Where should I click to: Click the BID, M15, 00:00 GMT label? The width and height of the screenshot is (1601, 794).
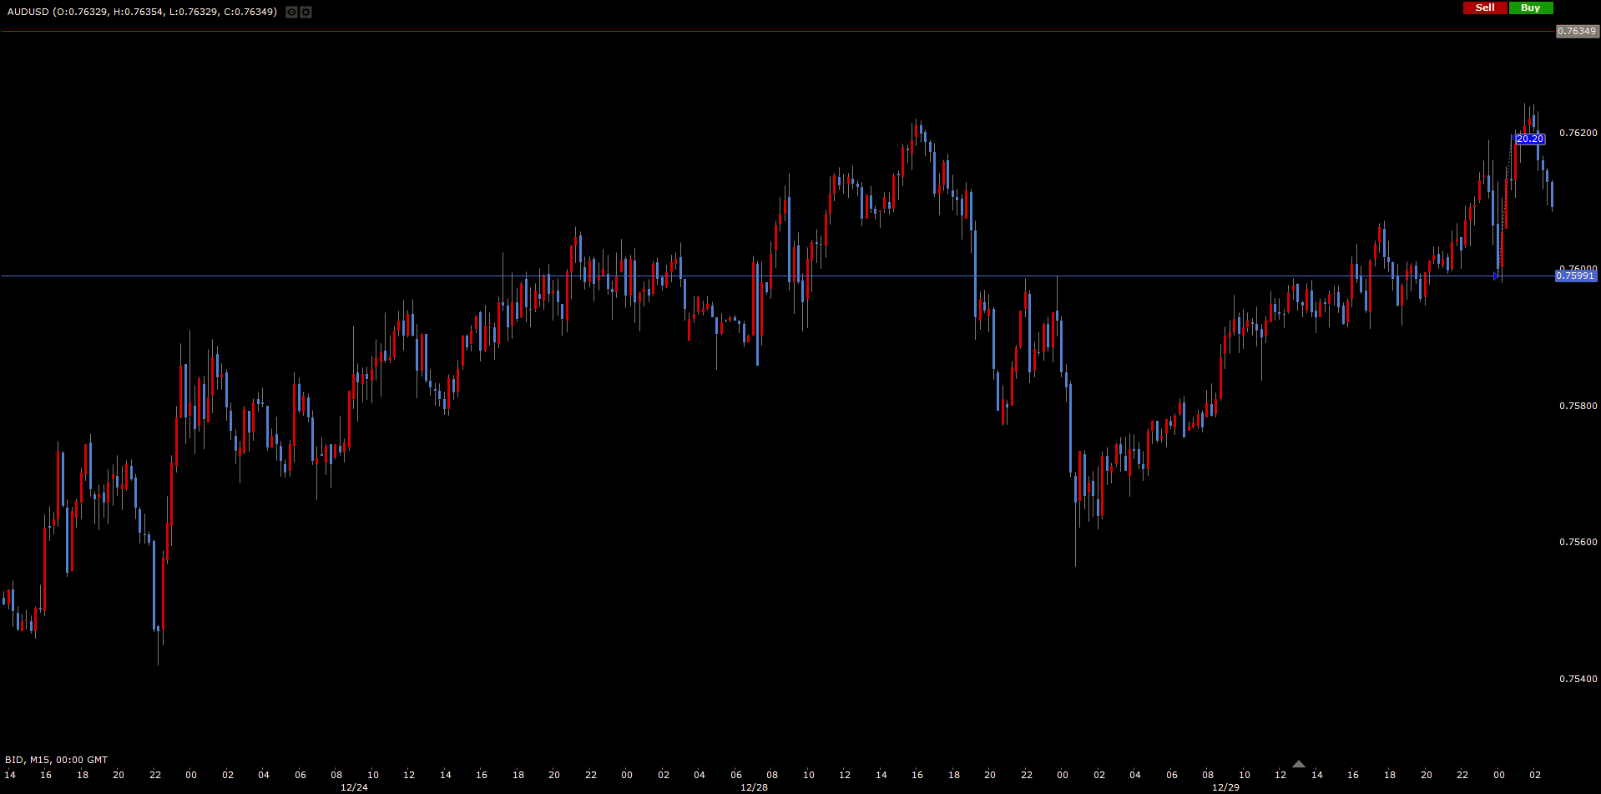[57, 760]
